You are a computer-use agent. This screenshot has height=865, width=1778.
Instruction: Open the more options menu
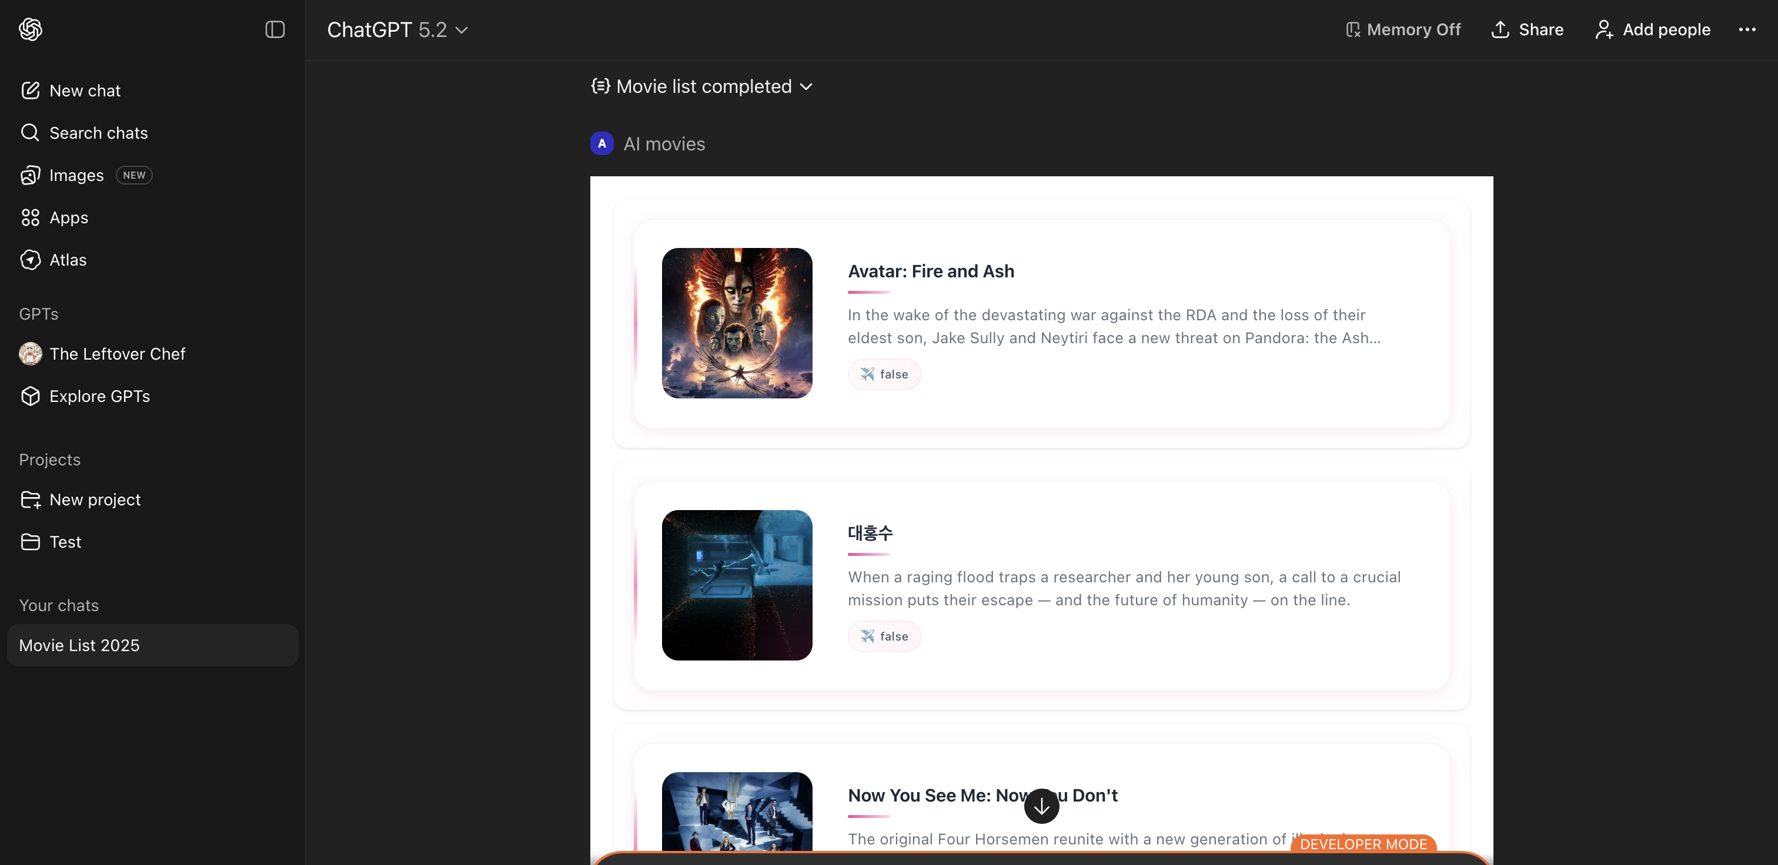pyautogui.click(x=1747, y=29)
